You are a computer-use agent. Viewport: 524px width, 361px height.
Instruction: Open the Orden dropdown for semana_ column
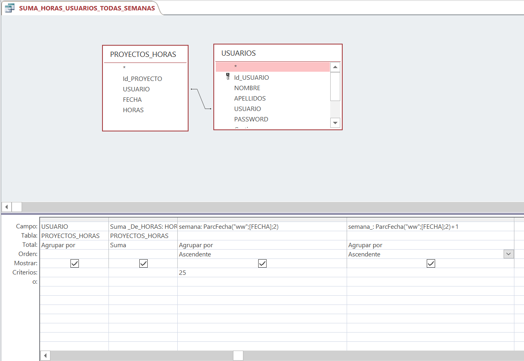(x=508, y=254)
